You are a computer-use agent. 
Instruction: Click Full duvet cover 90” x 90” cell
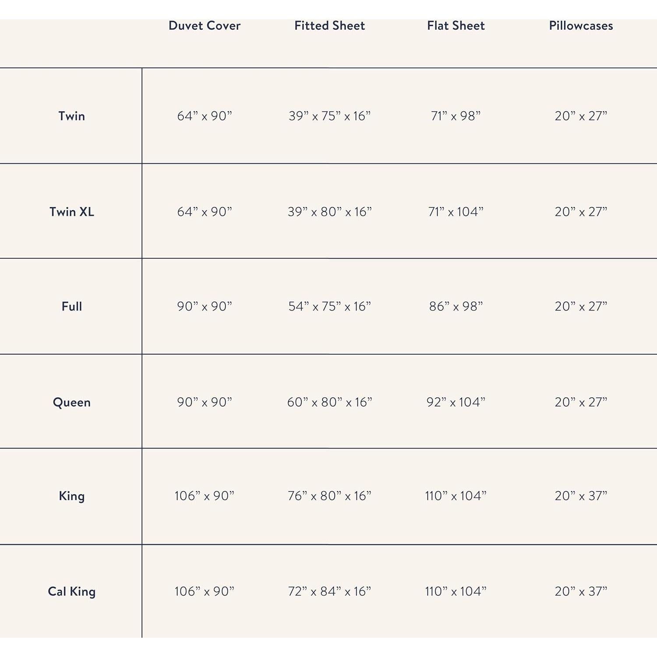pos(205,307)
